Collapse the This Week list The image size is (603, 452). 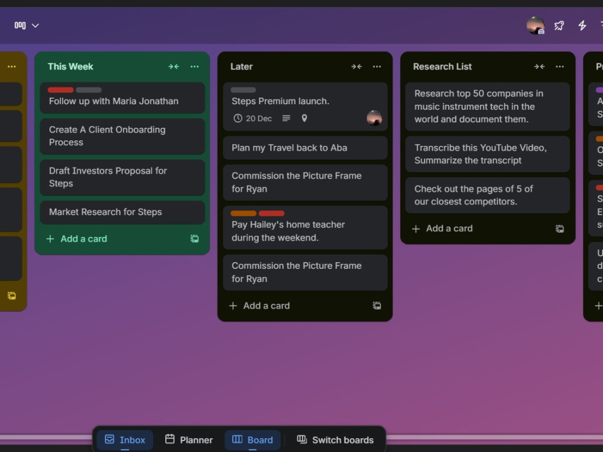174,66
